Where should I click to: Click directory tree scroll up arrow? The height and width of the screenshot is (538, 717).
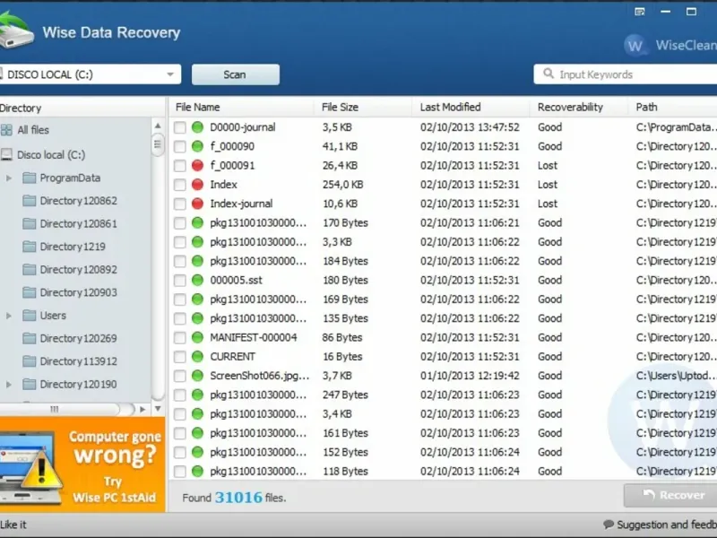pos(158,126)
